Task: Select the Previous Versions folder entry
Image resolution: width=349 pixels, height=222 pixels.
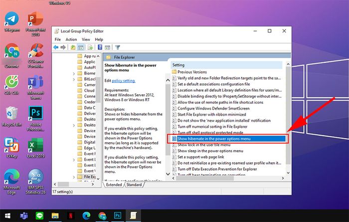Action: point(189,72)
